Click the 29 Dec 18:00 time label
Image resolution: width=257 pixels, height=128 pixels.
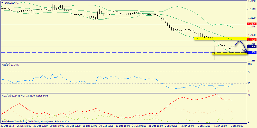coord(73,126)
